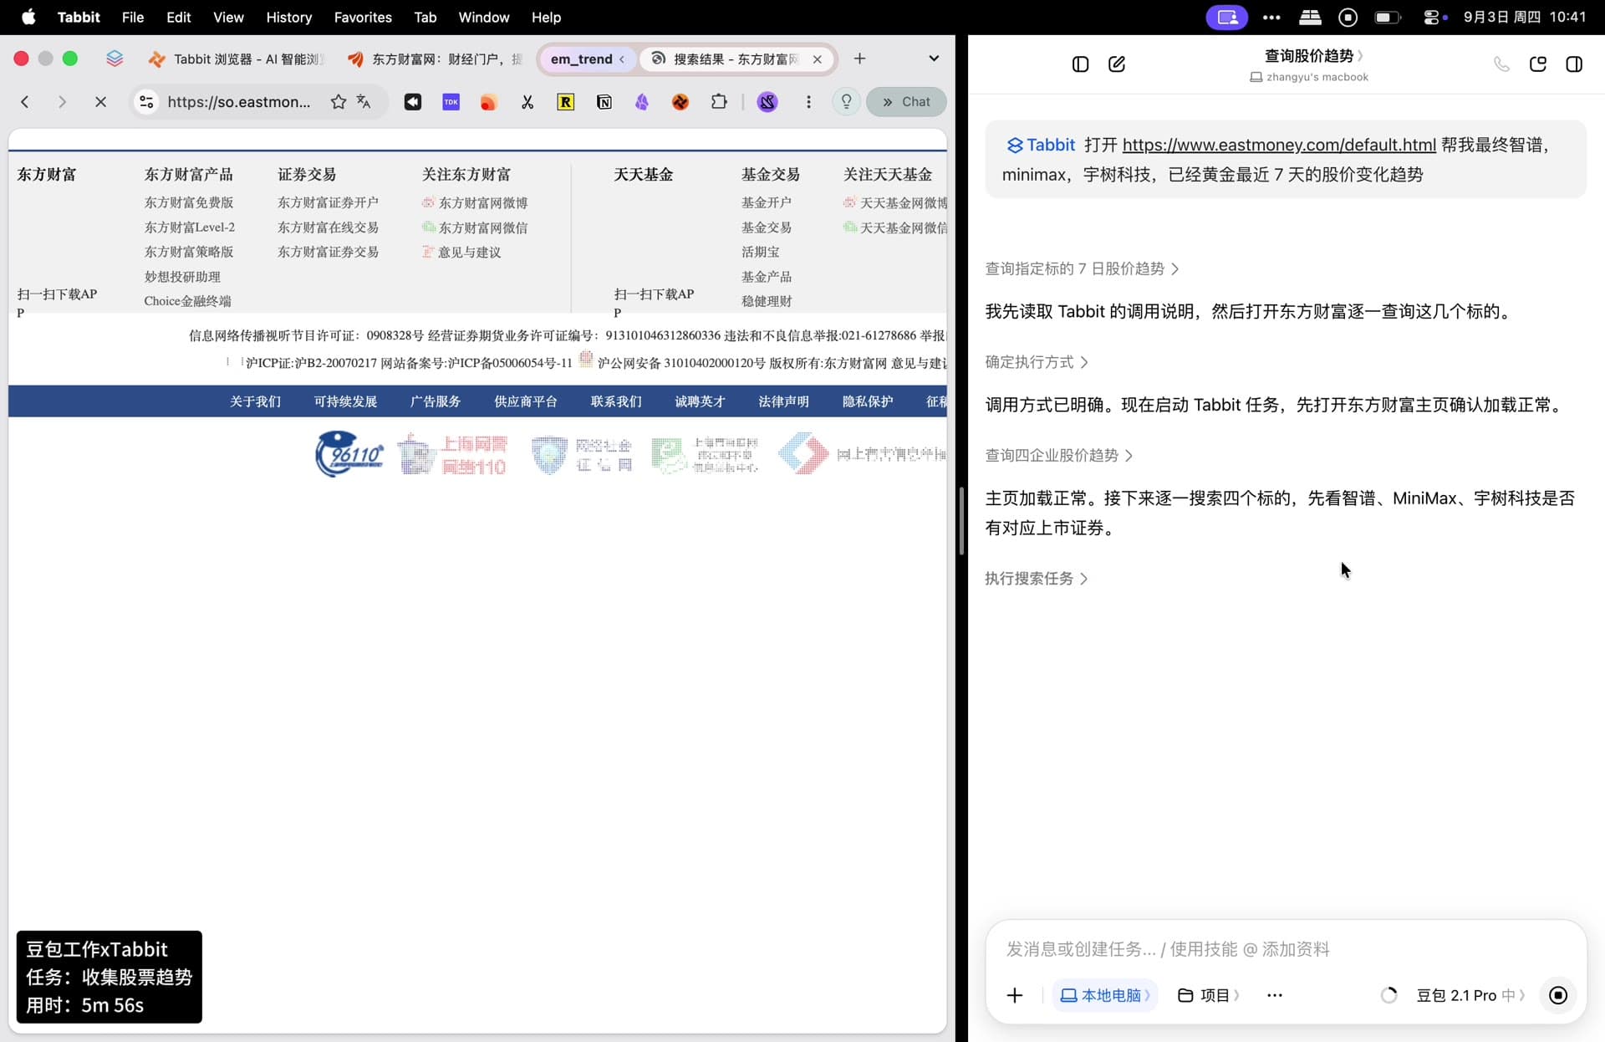Image resolution: width=1605 pixels, height=1042 pixels.
Task: Click the 96110 police badge image
Action: pyautogui.click(x=349, y=454)
